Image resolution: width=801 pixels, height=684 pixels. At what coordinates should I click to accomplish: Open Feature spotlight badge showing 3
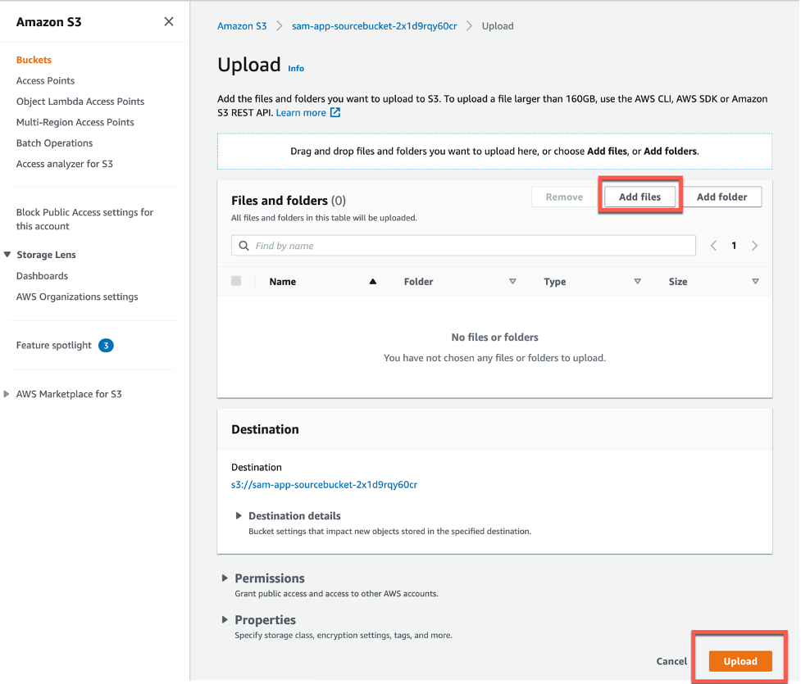tap(106, 346)
